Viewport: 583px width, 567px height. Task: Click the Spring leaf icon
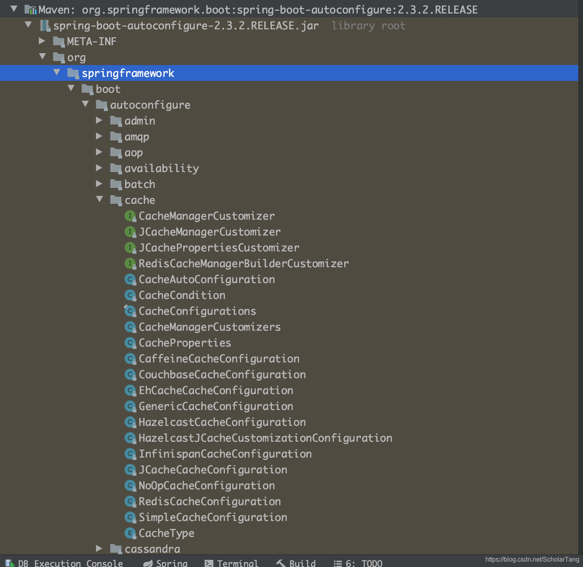tap(148, 563)
